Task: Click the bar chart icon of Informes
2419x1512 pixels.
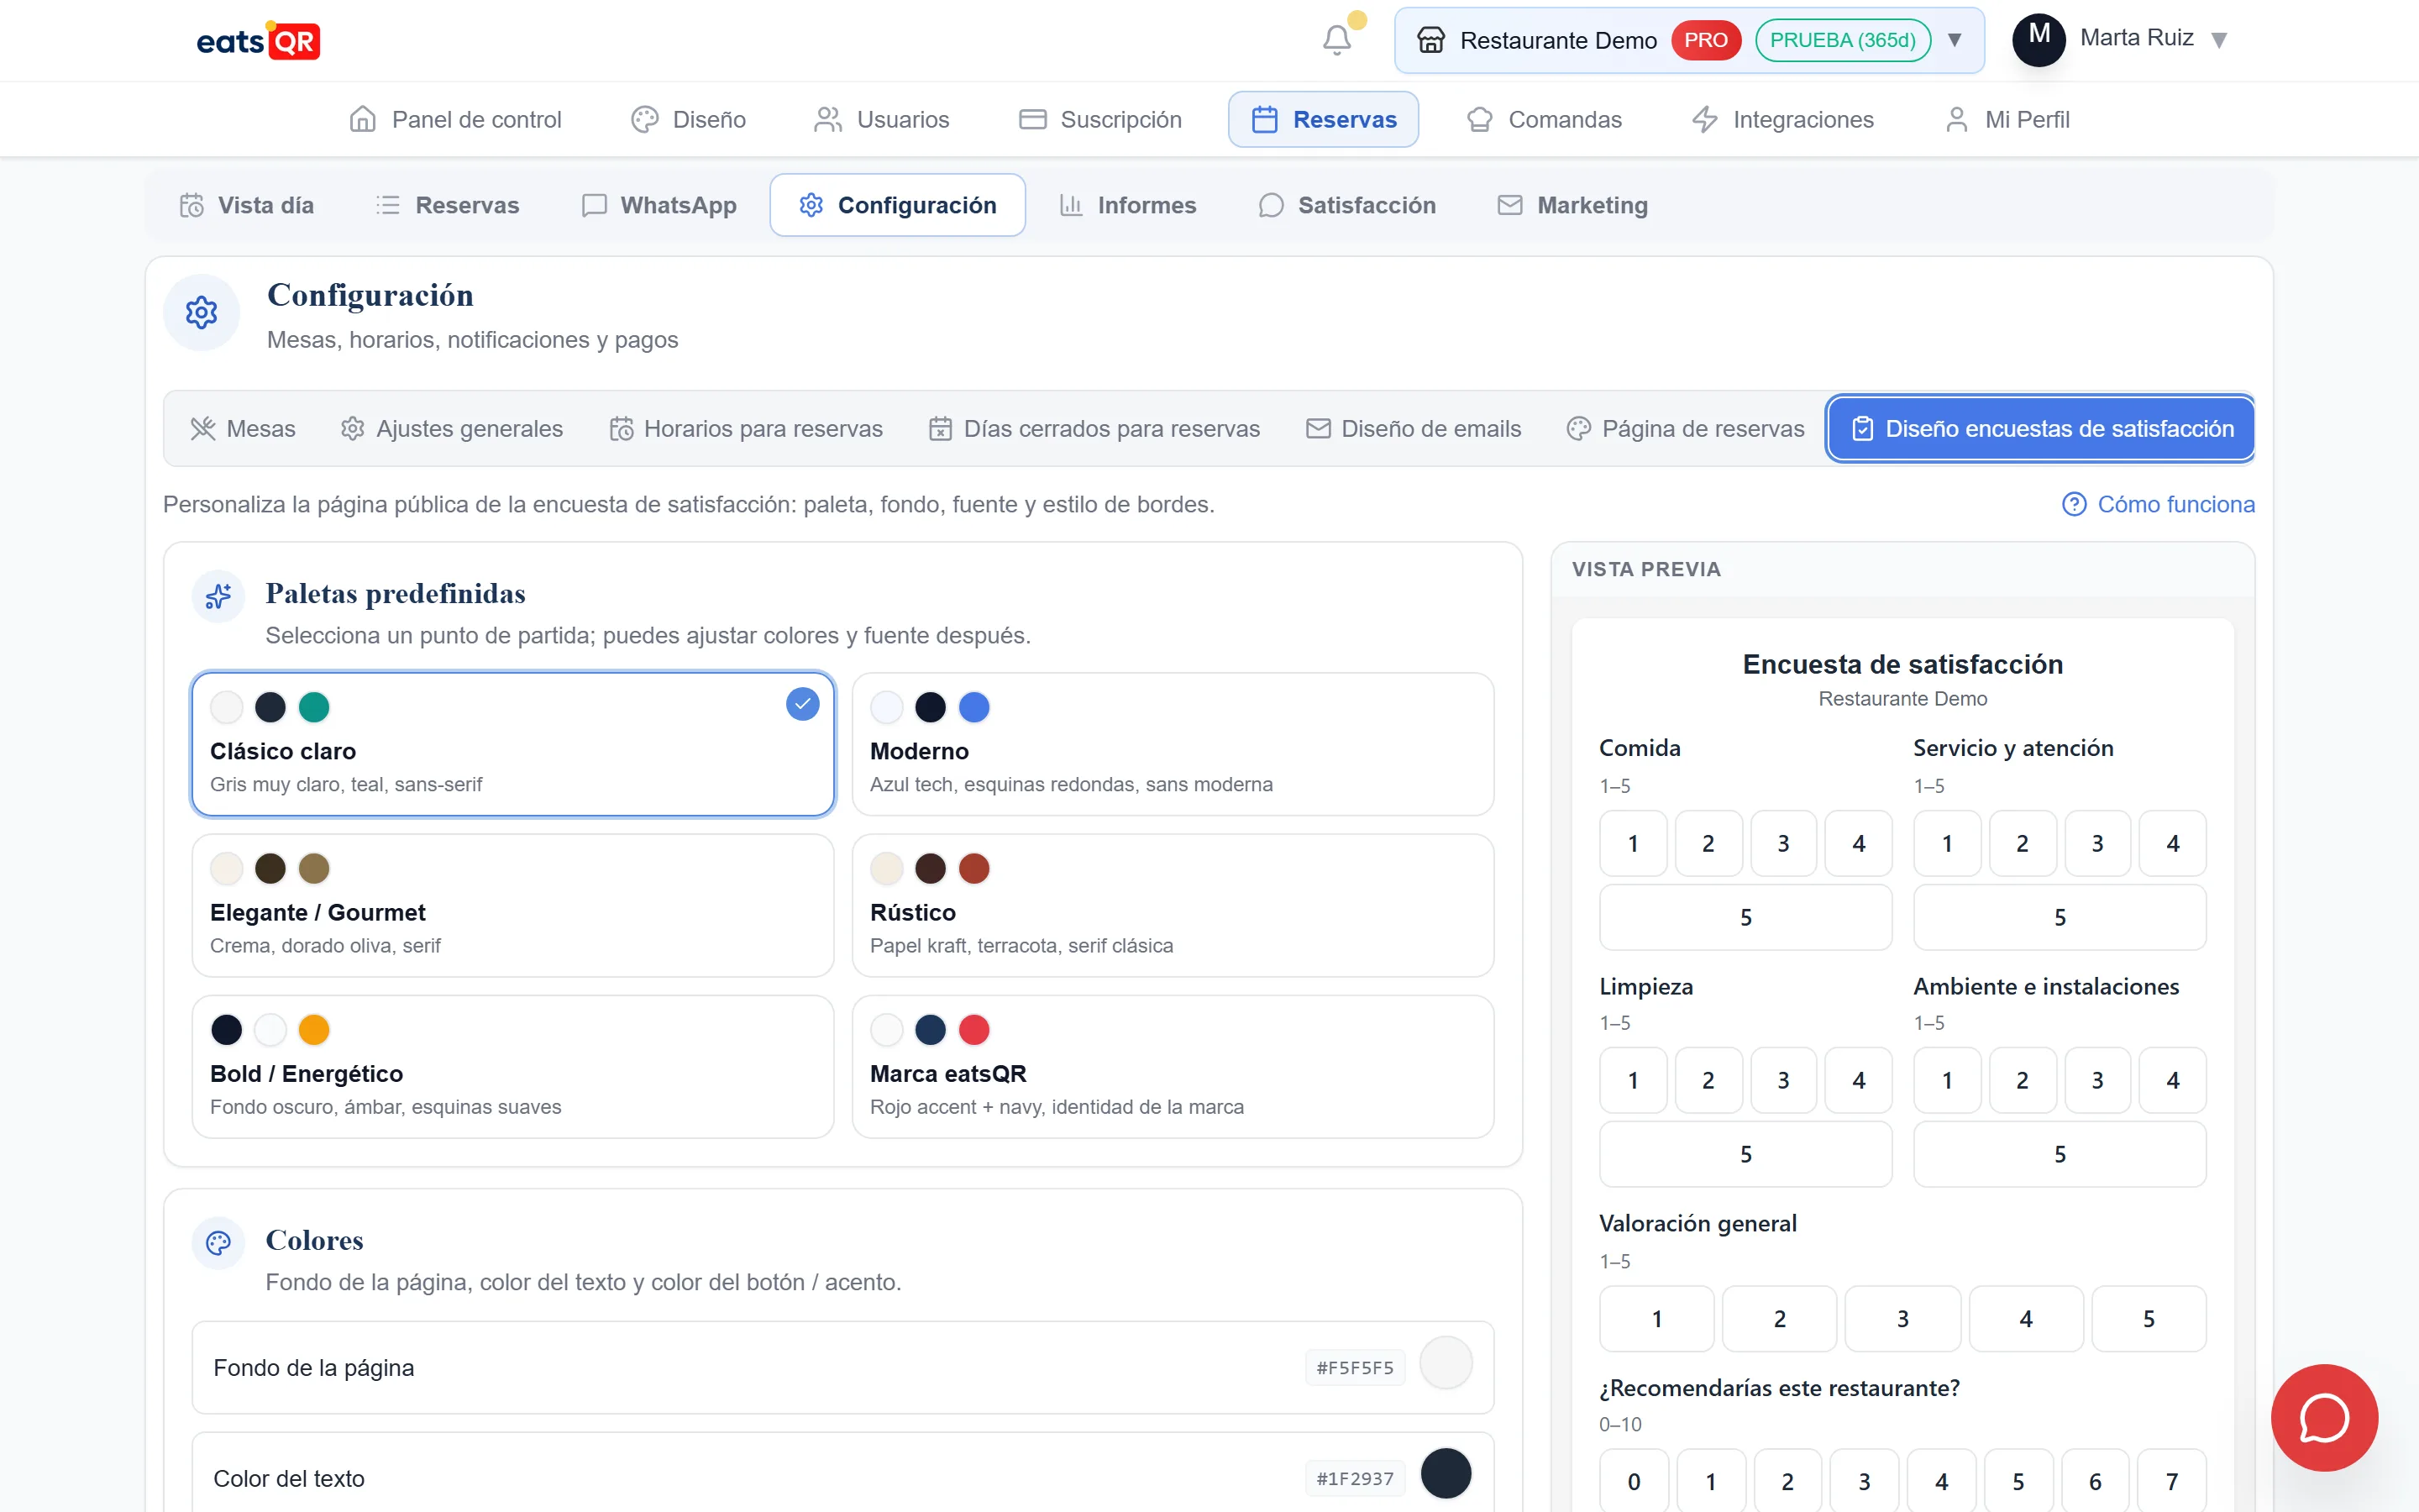Action: coord(1071,205)
